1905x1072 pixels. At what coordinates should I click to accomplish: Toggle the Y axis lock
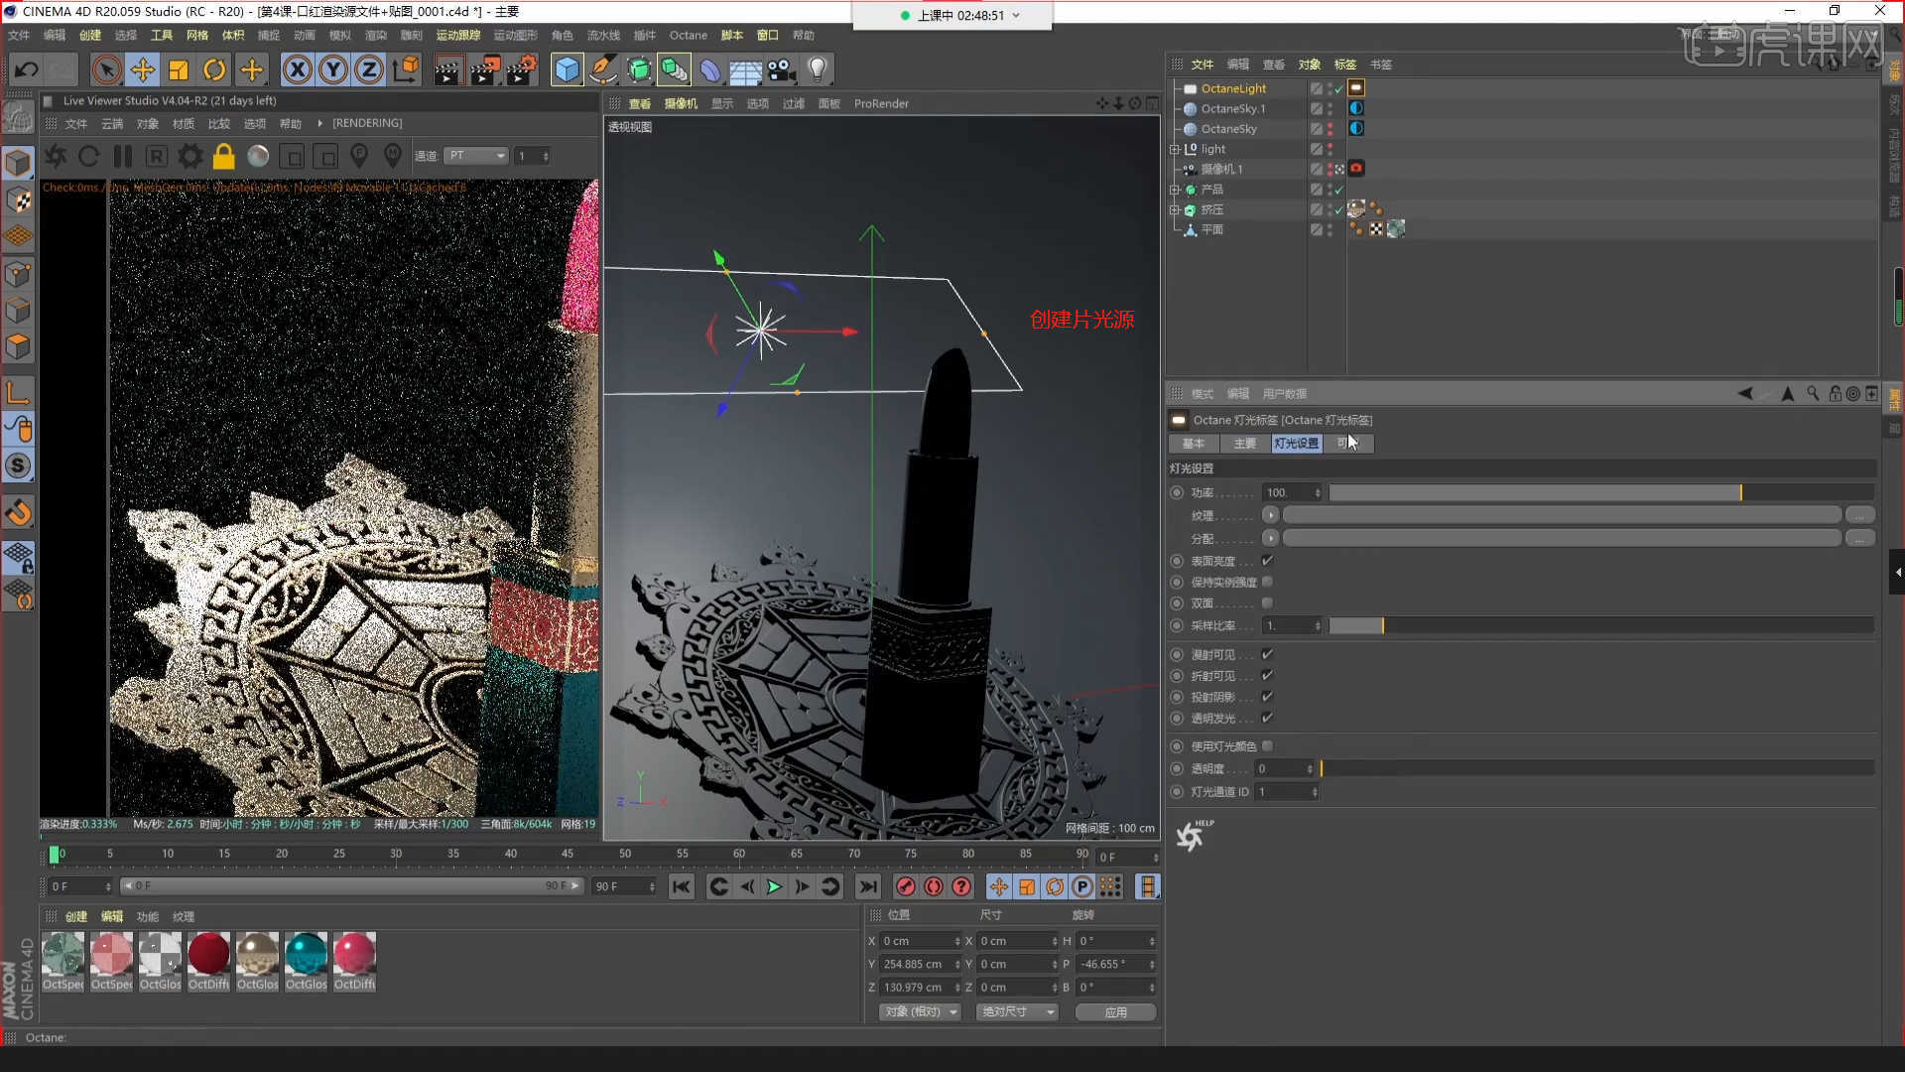point(333,69)
